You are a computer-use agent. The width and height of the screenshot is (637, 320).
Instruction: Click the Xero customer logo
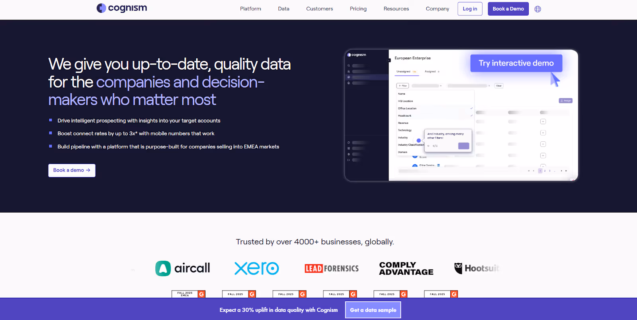(257, 268)
